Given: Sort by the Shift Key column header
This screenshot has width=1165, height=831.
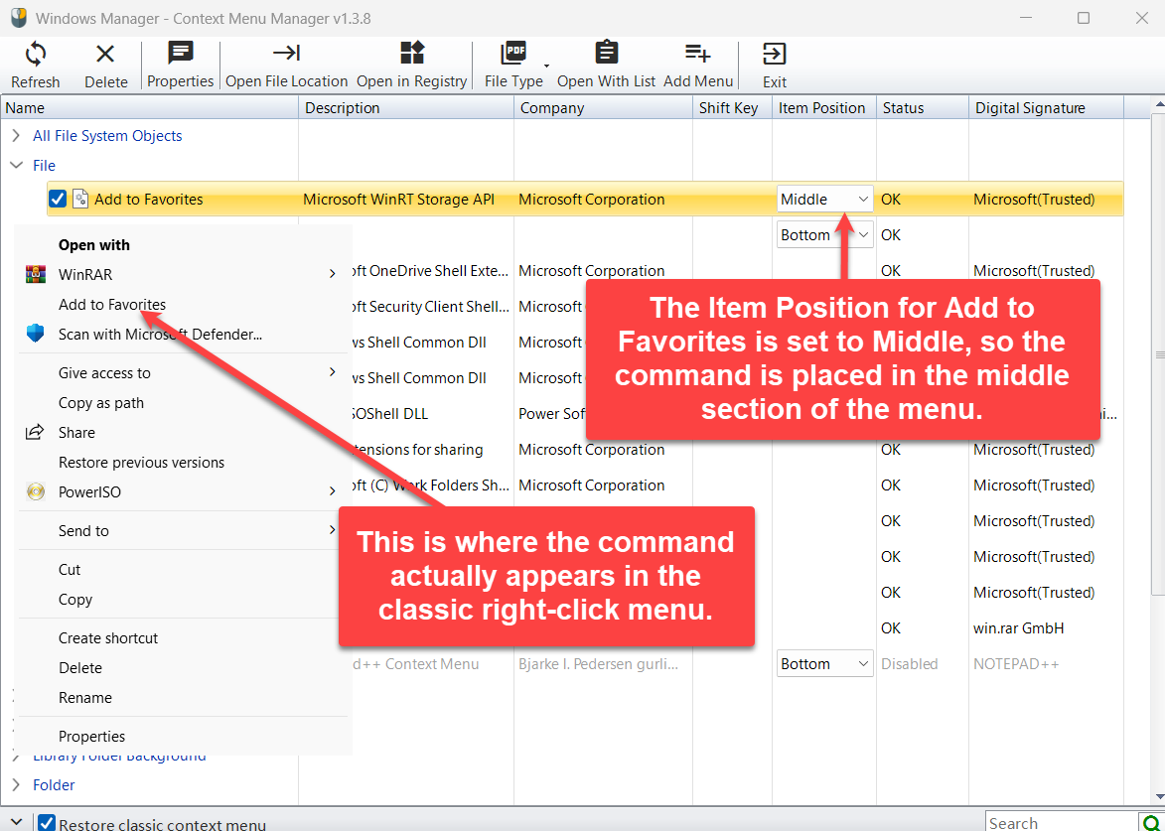Looking at the screenshot, I should pyautogui.click(x=732, y=107).
